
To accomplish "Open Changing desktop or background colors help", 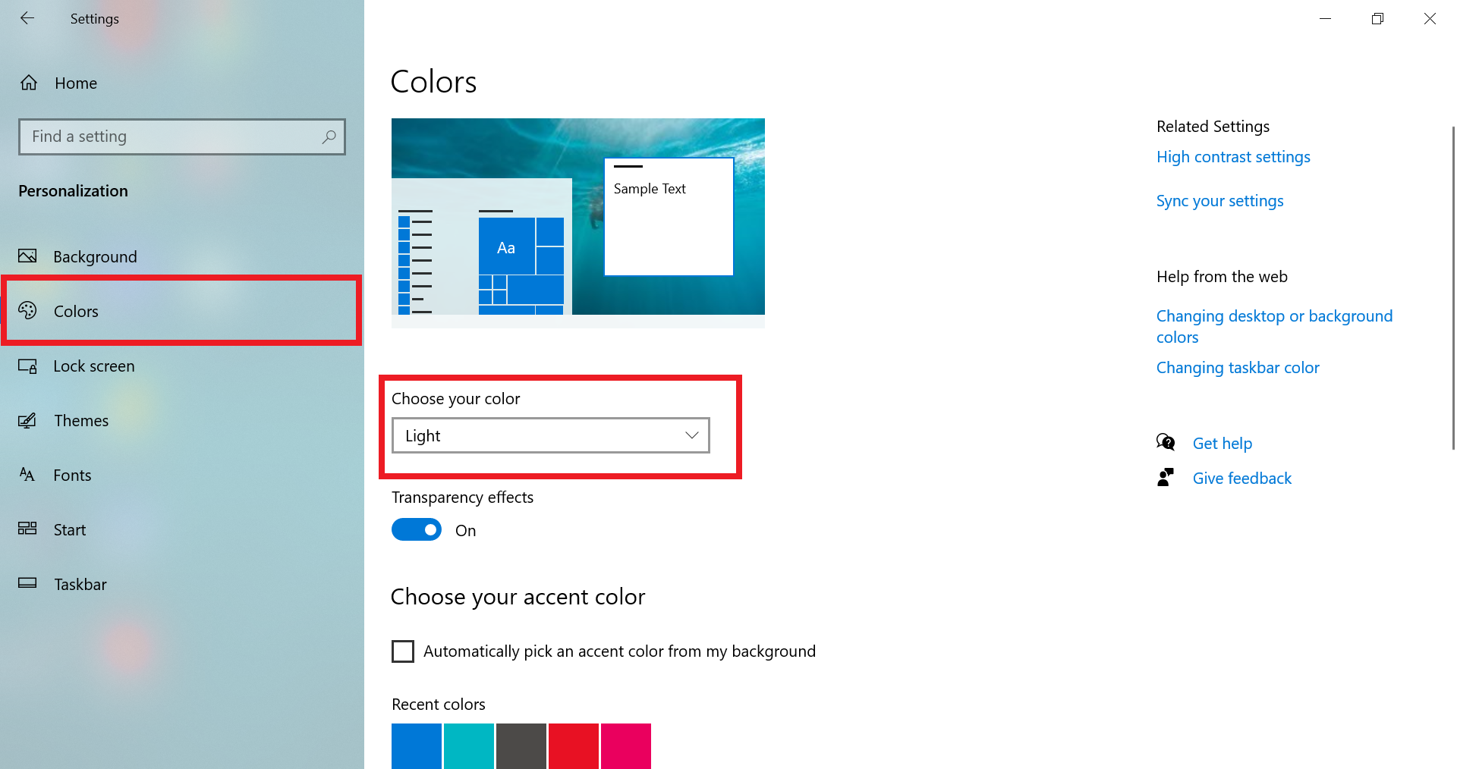I will (x=1274, y=326).
